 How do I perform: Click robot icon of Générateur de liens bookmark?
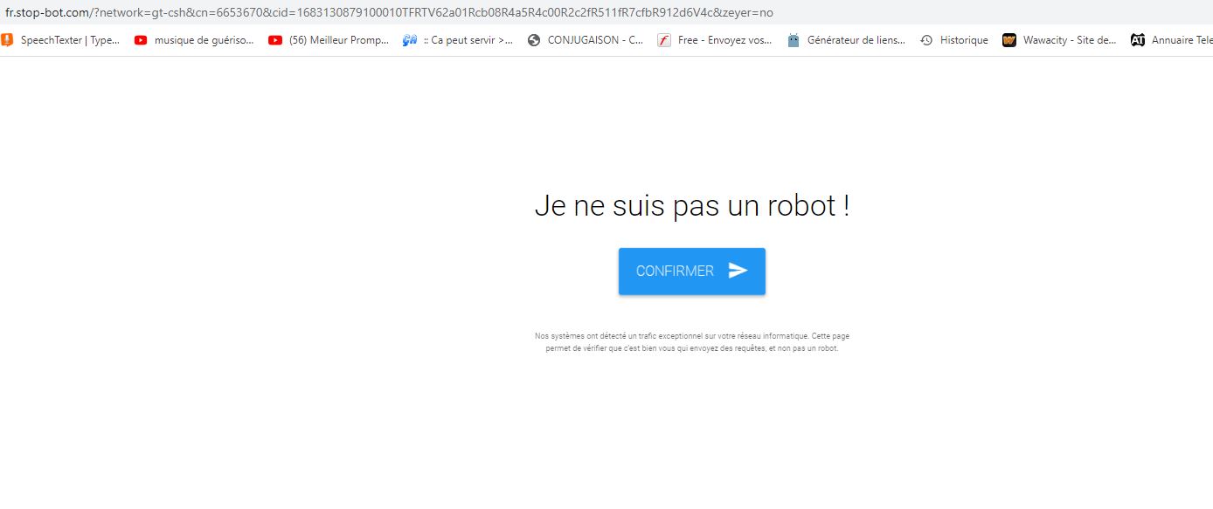(794, 40)
